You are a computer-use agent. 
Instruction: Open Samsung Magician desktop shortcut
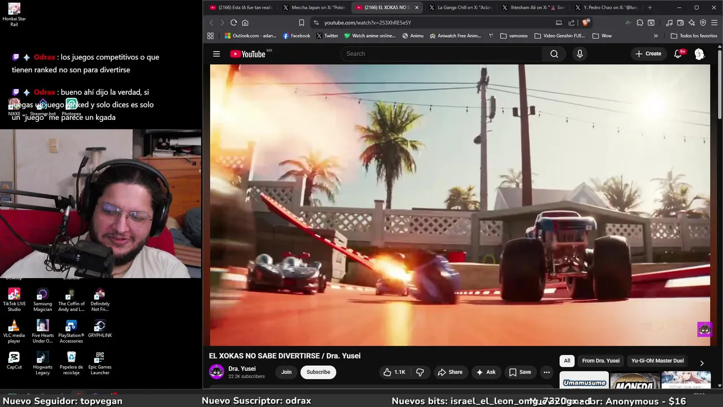tap(42, 300)
